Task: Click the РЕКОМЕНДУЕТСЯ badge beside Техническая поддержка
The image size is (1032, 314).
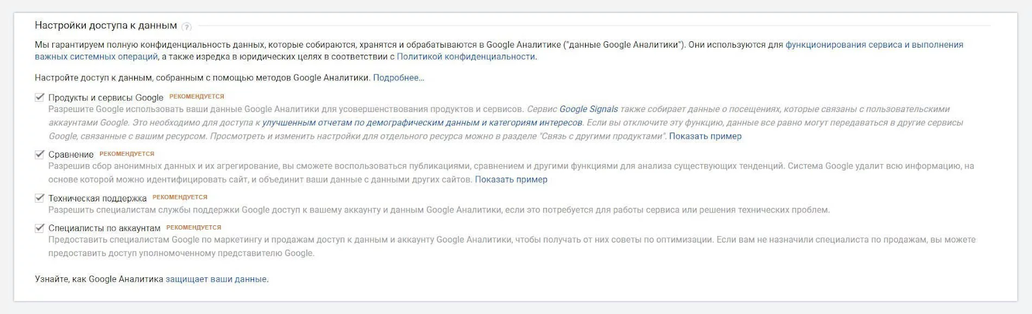Action: pyautogui.click(x=180, y=198)
